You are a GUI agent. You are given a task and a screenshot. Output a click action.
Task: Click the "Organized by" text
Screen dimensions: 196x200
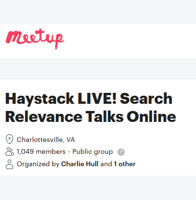[x=38, y=164]
